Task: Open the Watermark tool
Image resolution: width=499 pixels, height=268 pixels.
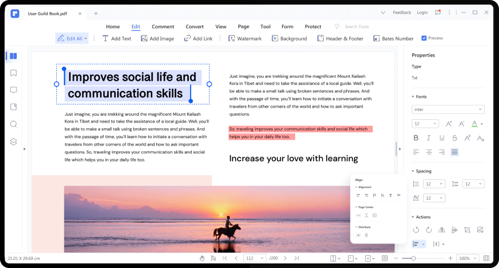Action: pos(245,38)
